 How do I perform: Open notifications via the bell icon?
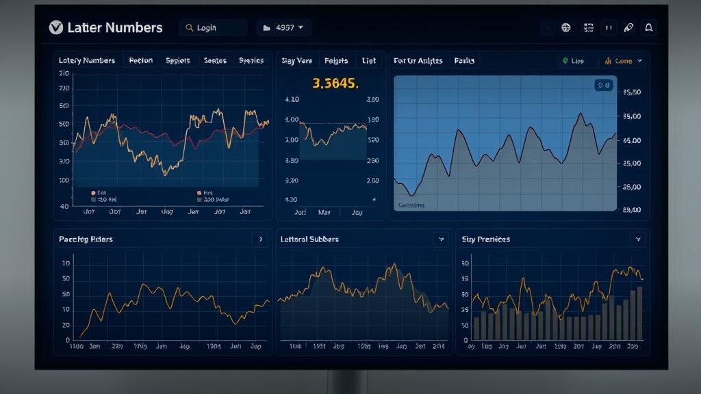coord(649,28)
